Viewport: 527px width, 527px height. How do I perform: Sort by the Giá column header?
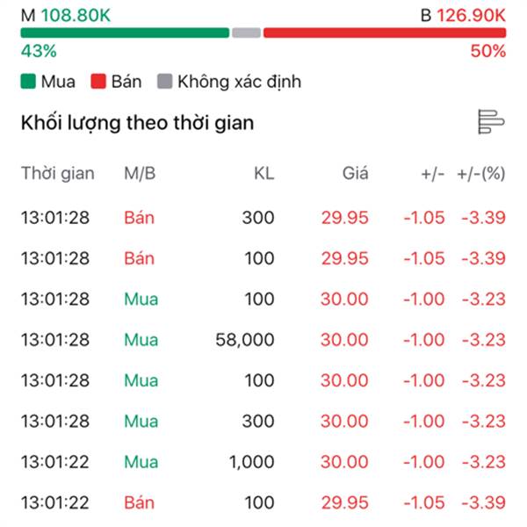(x=355, y=174)
